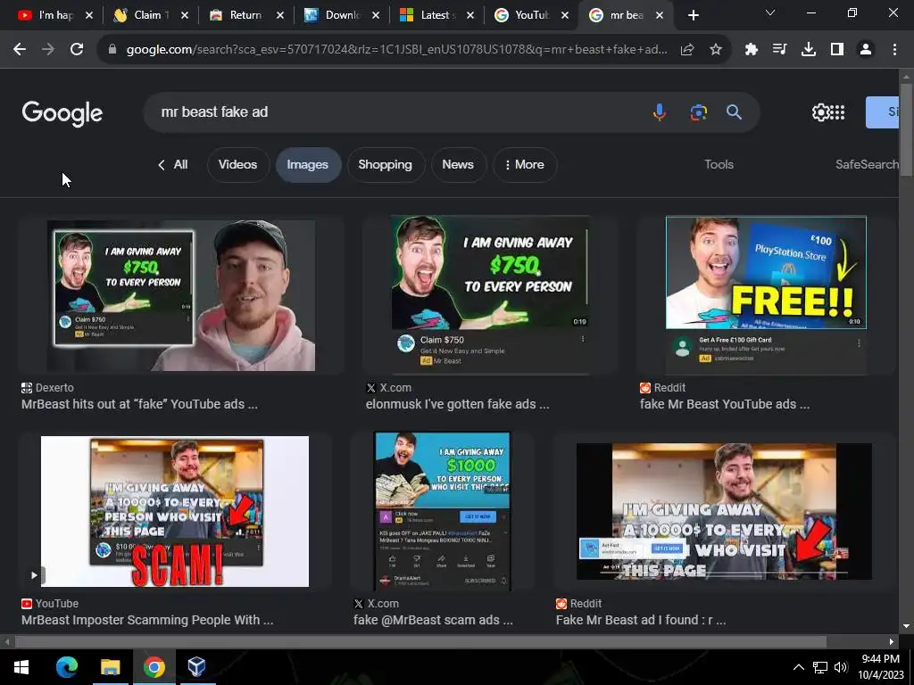Open the Google apps grid
This screenshot has height=685, width=914.
837,112
